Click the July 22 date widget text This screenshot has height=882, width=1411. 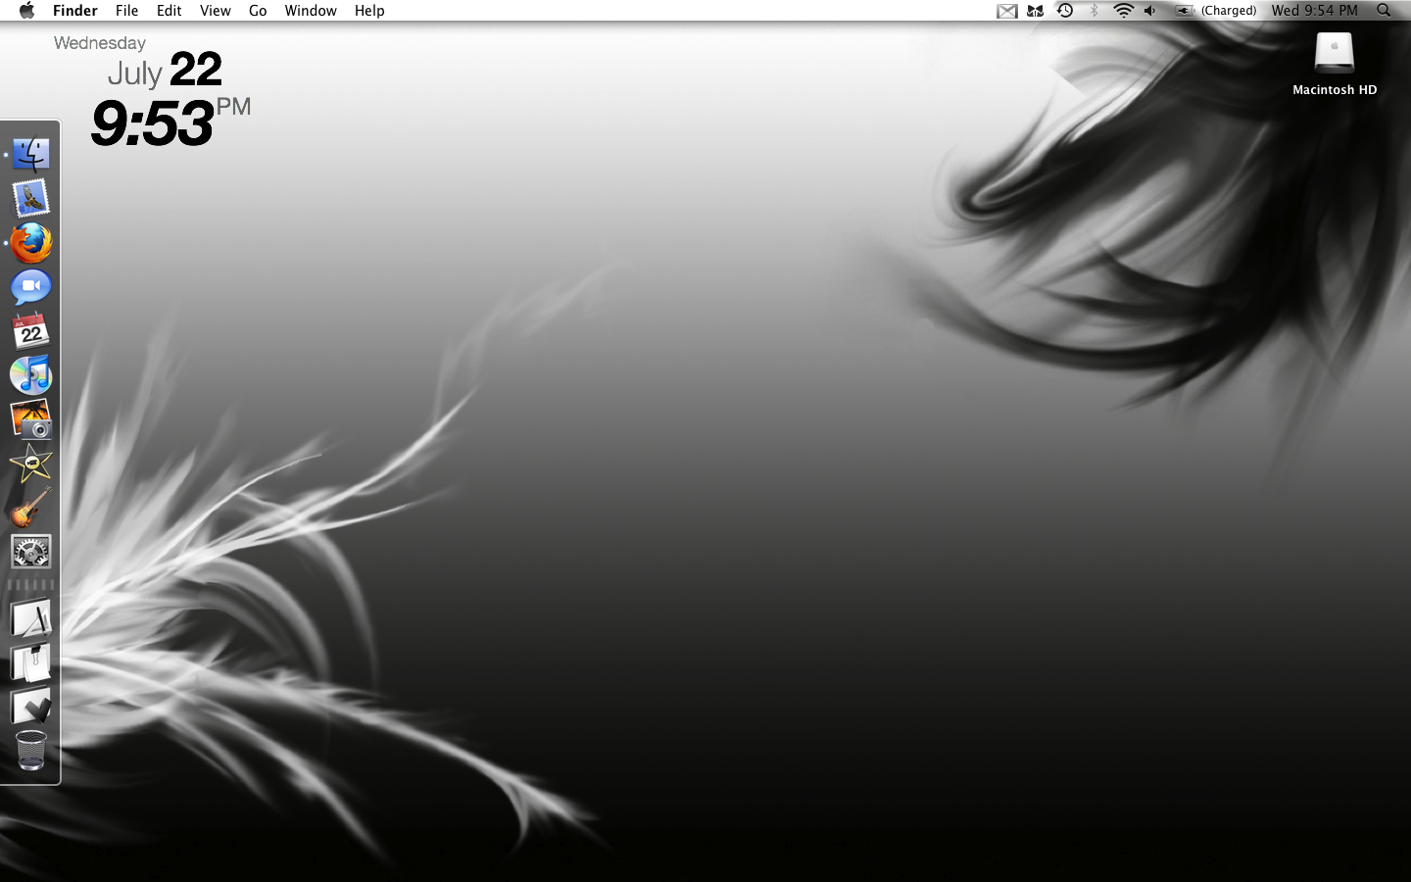pos(165,71)
